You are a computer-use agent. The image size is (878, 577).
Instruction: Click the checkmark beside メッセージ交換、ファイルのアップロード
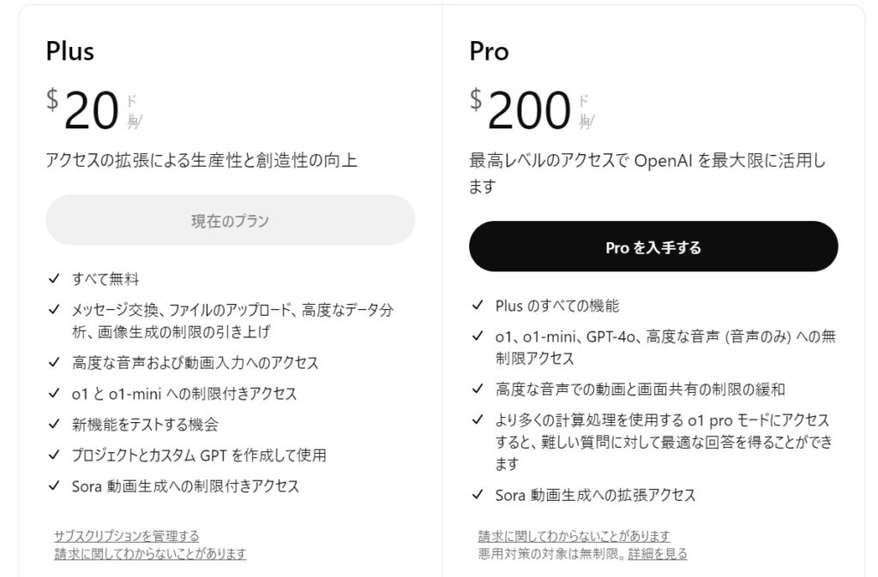click(x=54, y=310)
